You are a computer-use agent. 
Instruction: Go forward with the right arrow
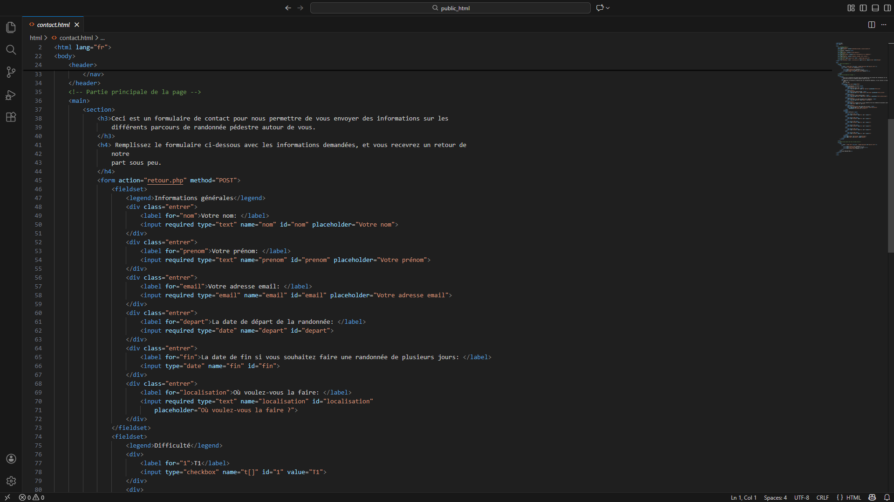tap(300, 8)
